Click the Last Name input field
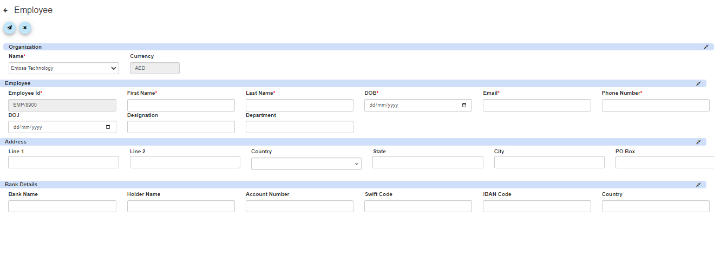 tap(299, 106)
